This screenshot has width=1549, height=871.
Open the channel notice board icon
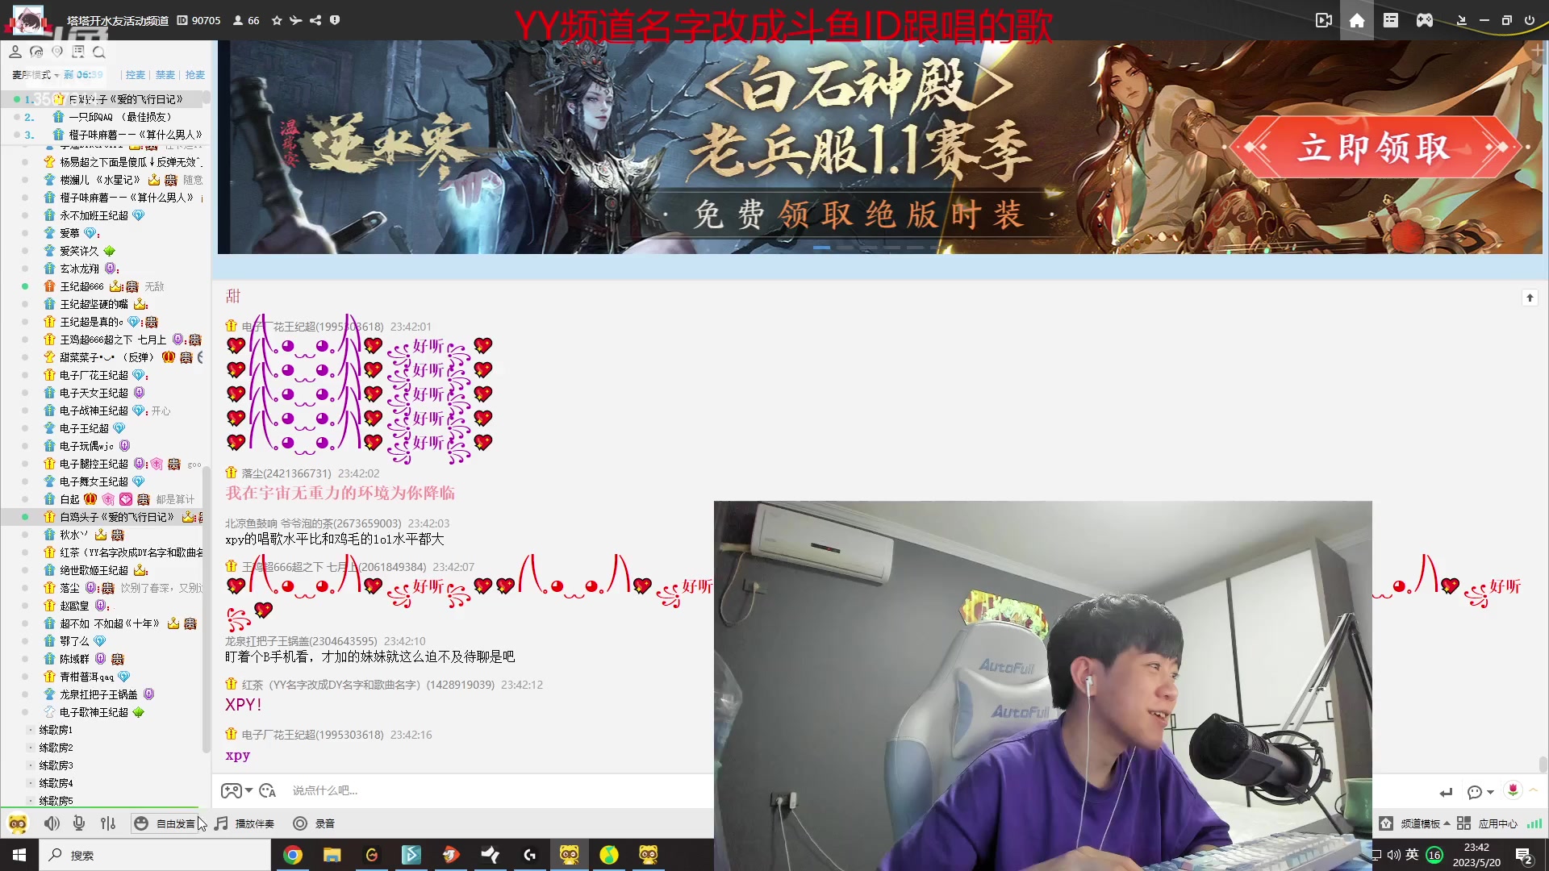click(x=78, y=52)
